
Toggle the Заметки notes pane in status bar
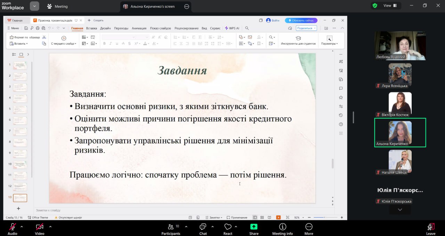(213, 218)
